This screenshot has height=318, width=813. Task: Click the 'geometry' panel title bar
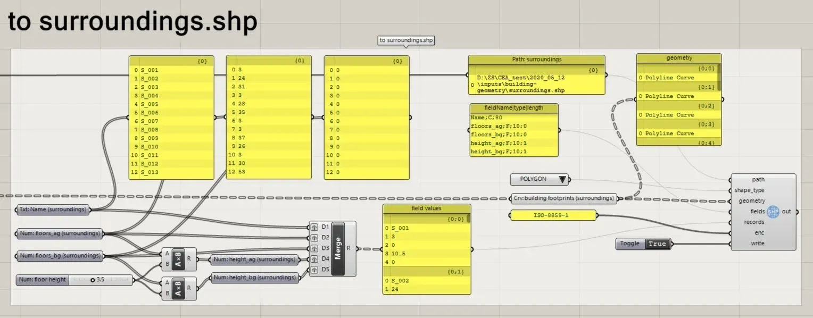click(679, 58)
